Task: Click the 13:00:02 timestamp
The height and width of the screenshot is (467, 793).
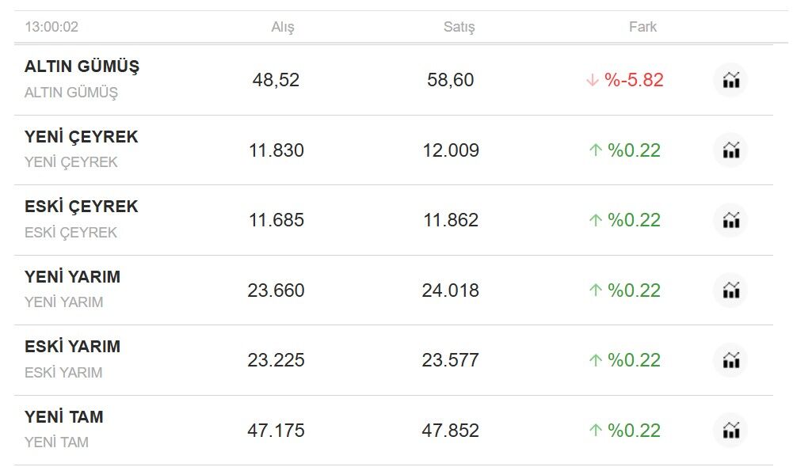Action: coord(51,27)
